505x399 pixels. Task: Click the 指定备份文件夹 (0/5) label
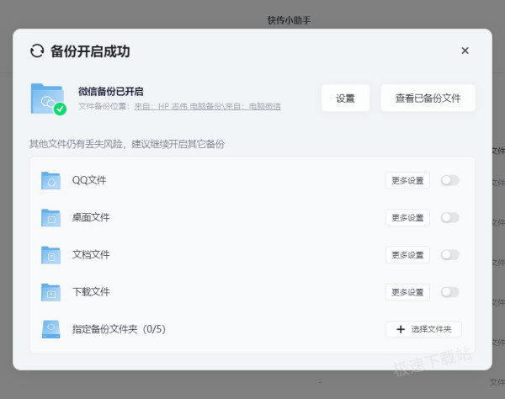click(x=119, y=329)
